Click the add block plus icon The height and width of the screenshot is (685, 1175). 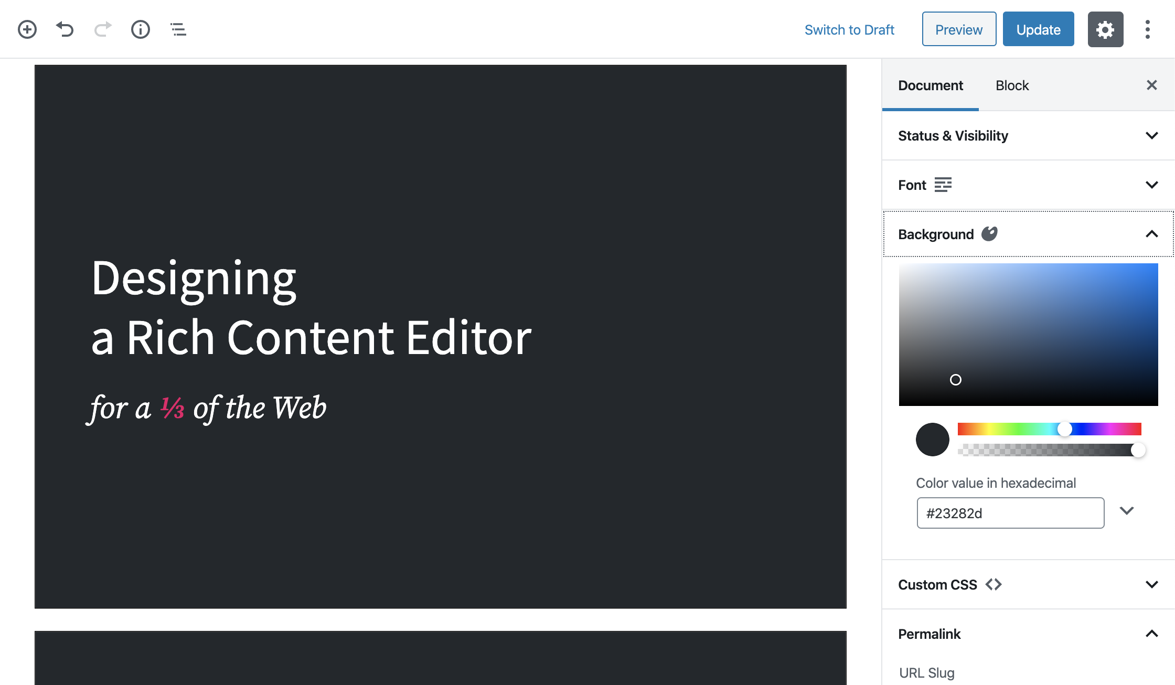27,29
